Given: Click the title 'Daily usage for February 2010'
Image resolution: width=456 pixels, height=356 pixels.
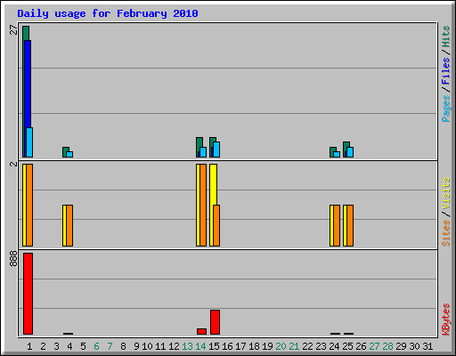Looking at the screenshot, I should pos(108,14).
